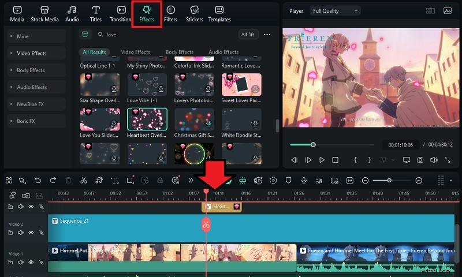Lock the Video 2 track

10,233
